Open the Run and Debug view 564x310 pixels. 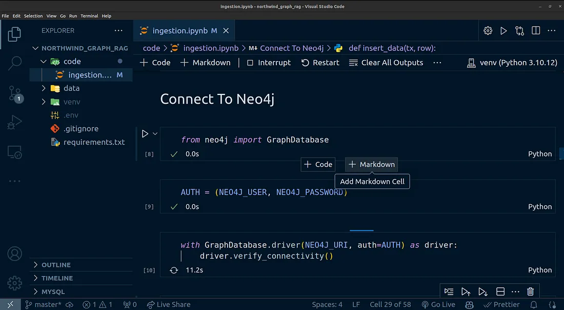pos(14,122)
